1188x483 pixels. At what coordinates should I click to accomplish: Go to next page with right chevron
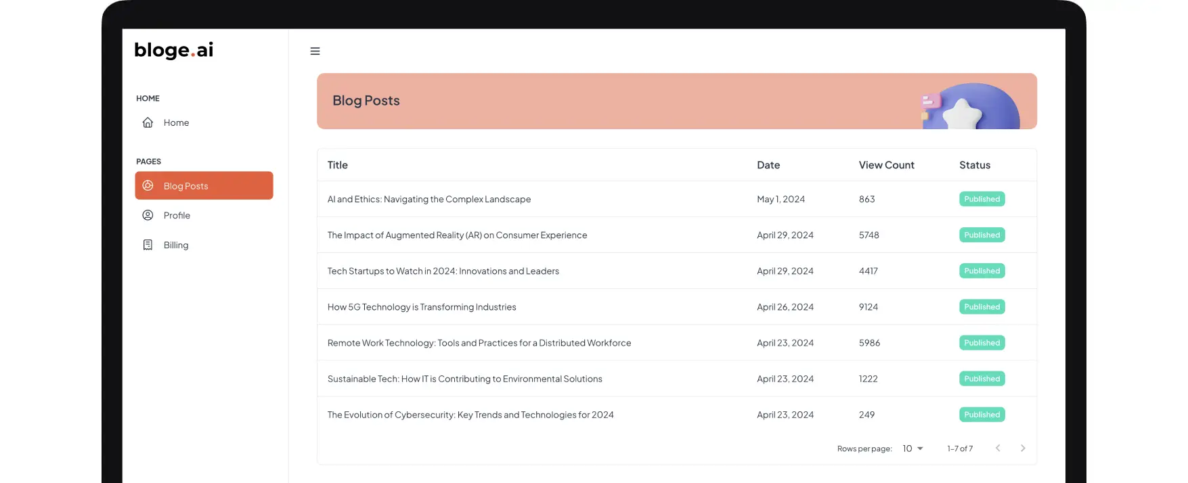(1023, 448)
